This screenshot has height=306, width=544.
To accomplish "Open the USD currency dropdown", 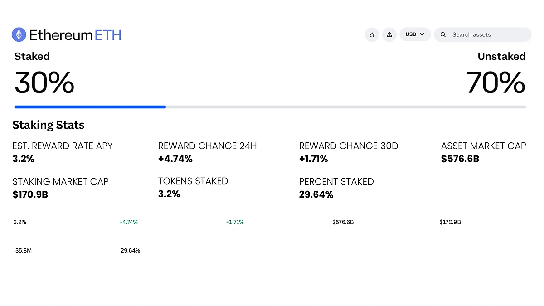I will pos(415,34).
